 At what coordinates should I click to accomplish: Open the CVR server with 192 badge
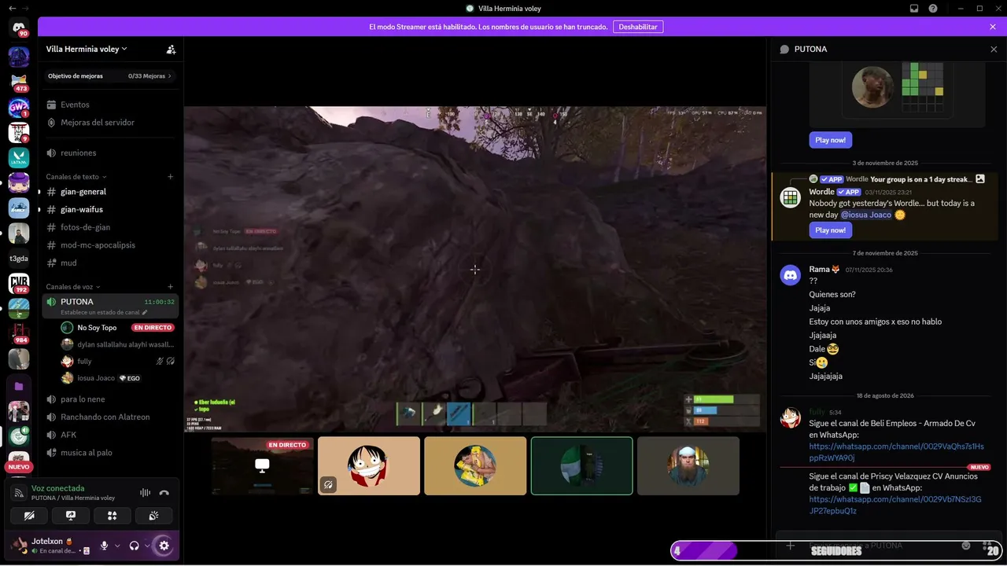(19, 284)
